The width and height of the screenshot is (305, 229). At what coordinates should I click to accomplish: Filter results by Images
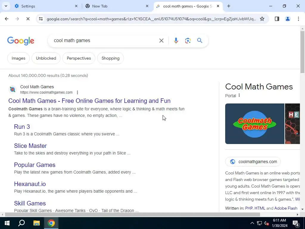(18, 58)
